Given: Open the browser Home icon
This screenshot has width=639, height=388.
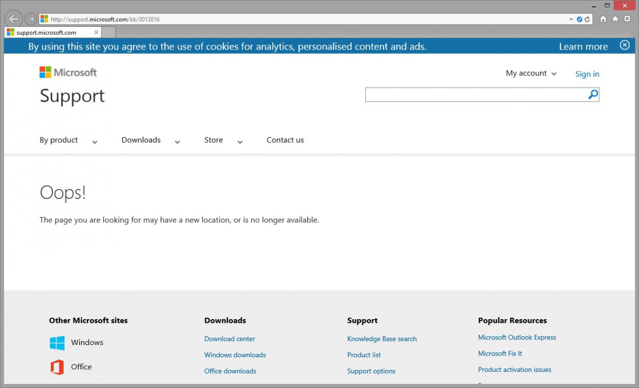Looking at the screenshot, I should point(603,19).
